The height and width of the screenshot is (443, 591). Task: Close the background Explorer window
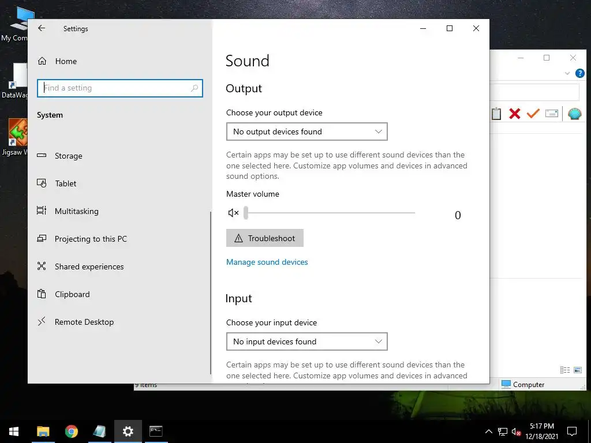(573, 58)
